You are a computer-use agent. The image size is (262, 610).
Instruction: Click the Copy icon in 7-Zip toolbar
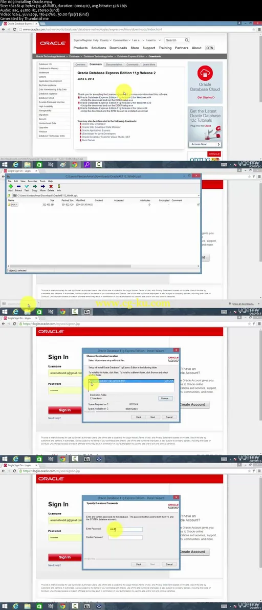pos(35,187)
